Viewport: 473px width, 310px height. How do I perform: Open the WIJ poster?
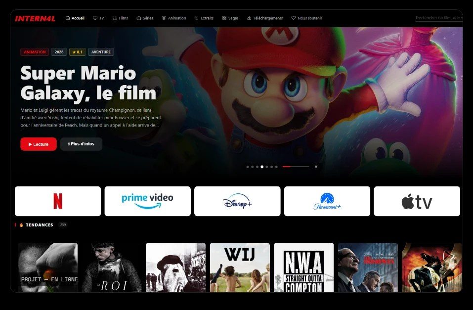[x=240, y=267]
